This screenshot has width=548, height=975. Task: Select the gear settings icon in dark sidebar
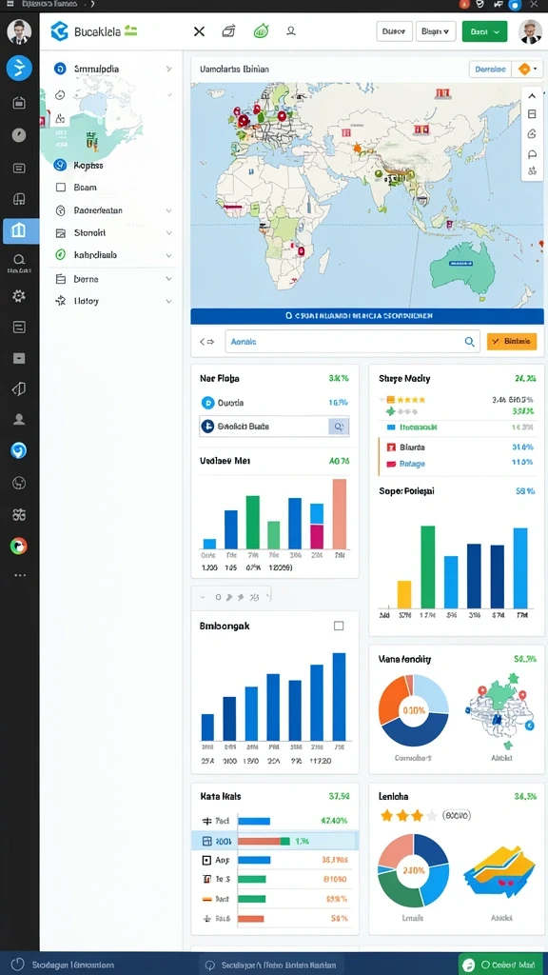pos(19,296)
